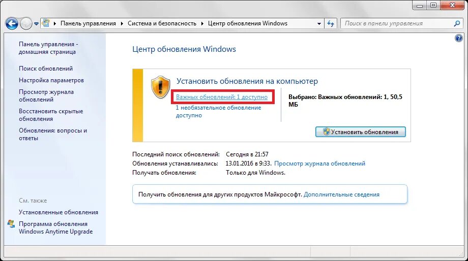Viewport: 468px width, 261px height.
Task: Open Важных обновлений: 1 доступно link
Action: click(x=222, y=97)
